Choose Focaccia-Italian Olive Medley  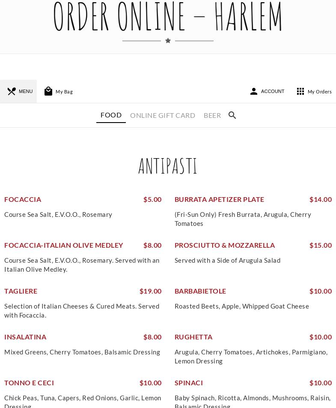click(64, 245)
